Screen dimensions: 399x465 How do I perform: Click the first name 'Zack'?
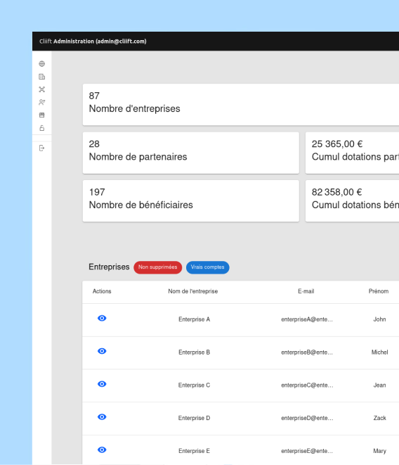379,418
